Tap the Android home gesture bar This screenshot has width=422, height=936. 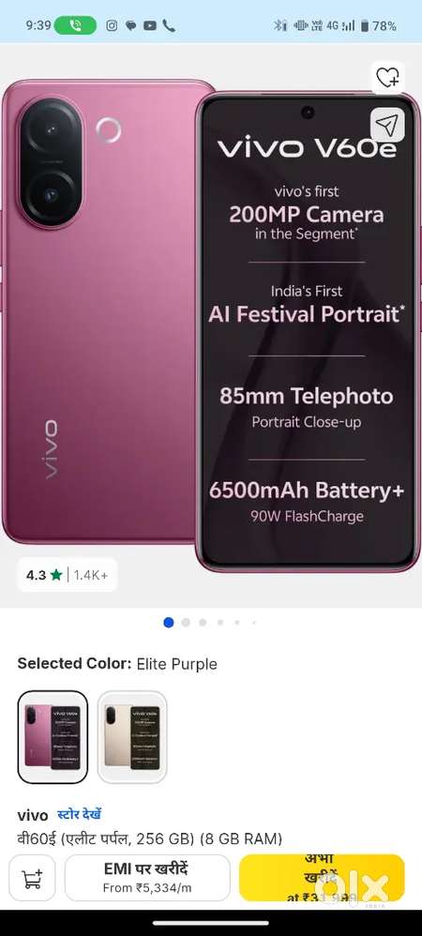pos(211,923)
